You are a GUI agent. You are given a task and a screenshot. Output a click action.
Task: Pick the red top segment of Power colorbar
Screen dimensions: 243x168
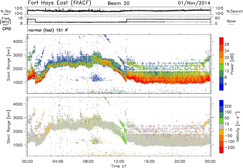click(221, 41)
